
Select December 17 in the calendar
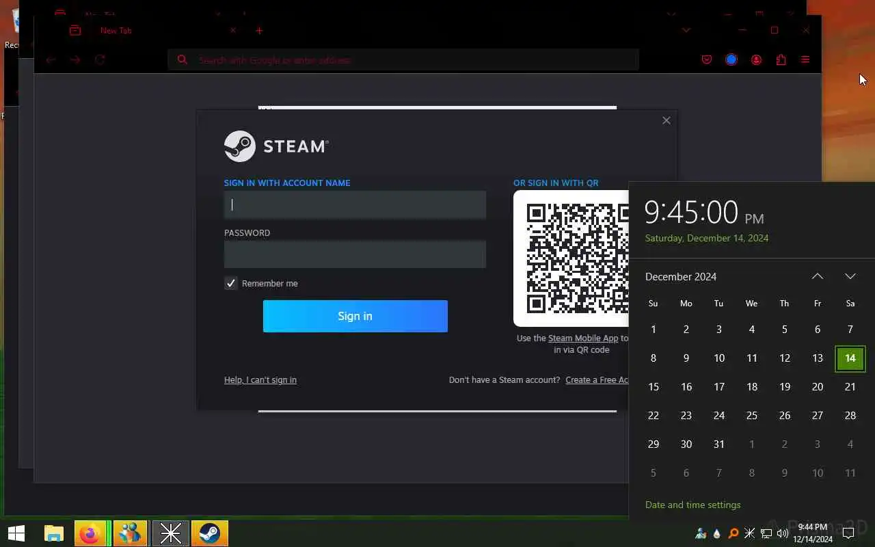(719, 387)
